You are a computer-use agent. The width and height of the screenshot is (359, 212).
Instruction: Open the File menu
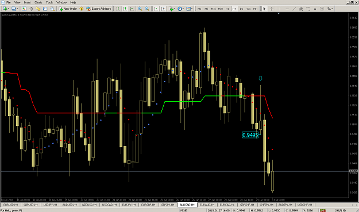[8, 2]
